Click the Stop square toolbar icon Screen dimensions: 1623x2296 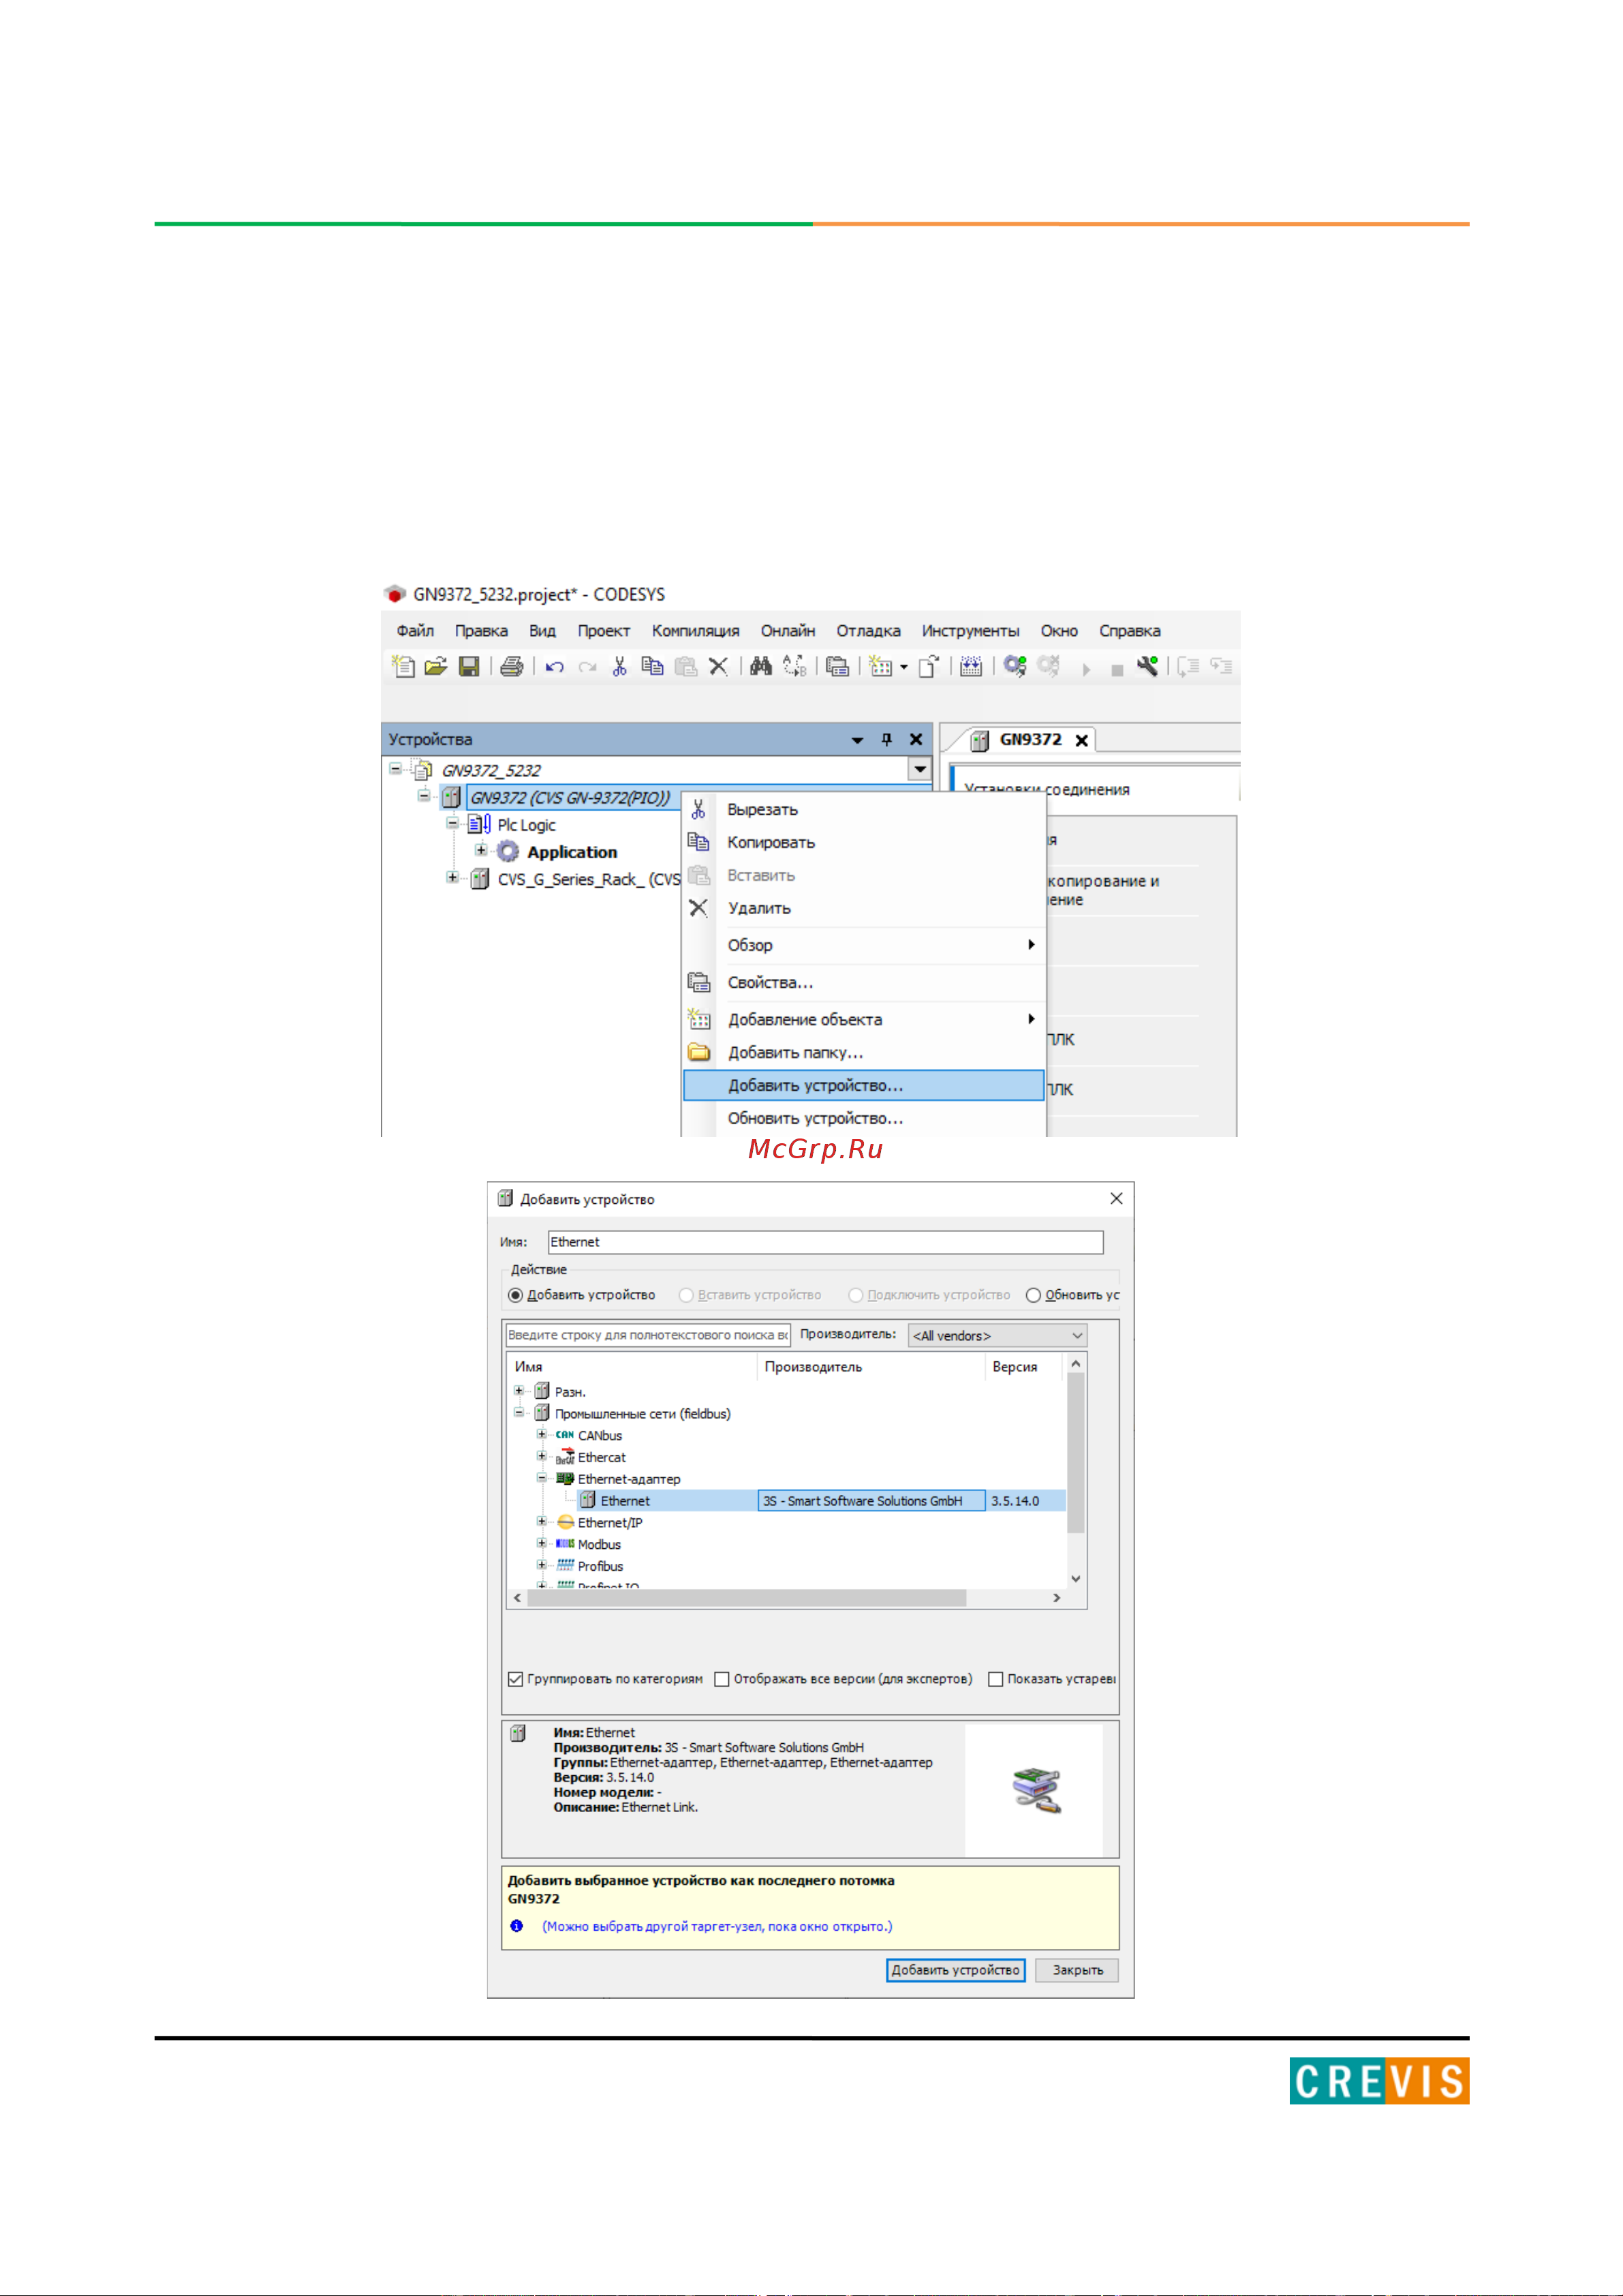click(x=1117, y=670)
